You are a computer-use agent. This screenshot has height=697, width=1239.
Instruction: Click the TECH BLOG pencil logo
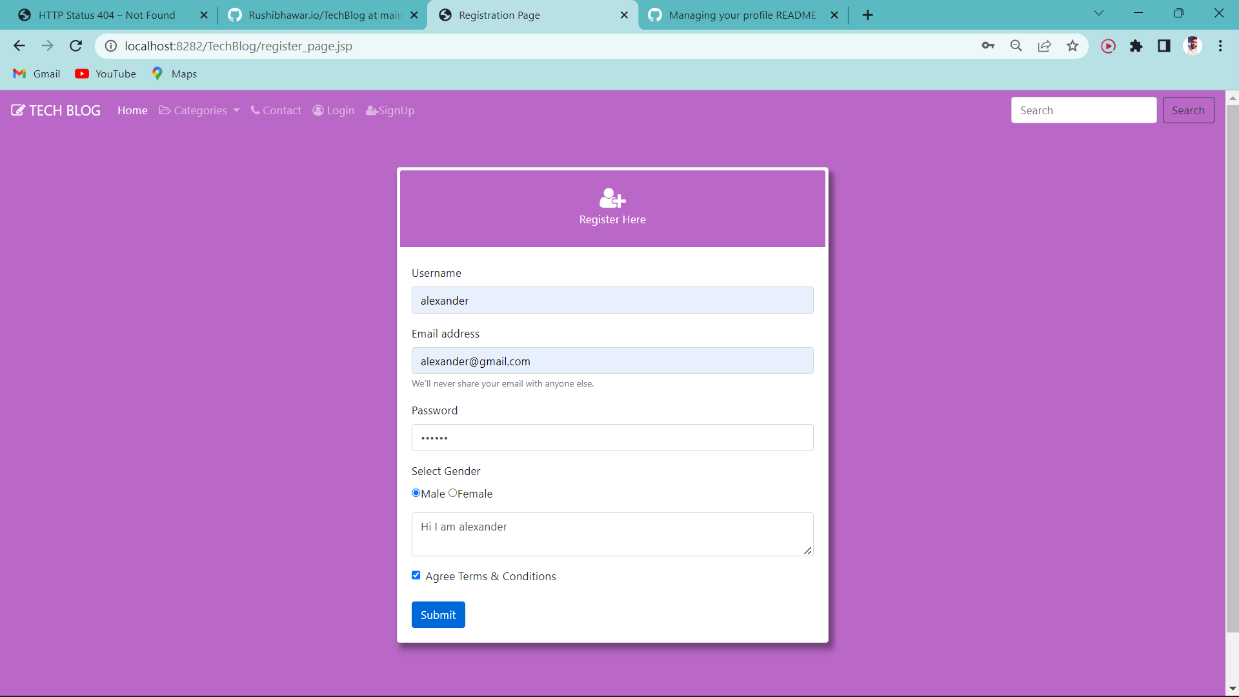click(17, 109)
